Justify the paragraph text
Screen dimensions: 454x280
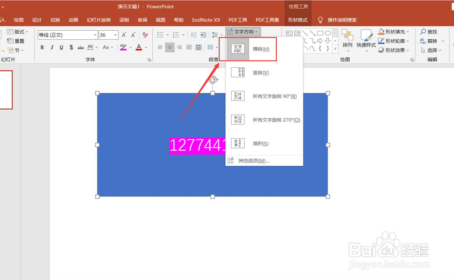[x=189, y=47]
